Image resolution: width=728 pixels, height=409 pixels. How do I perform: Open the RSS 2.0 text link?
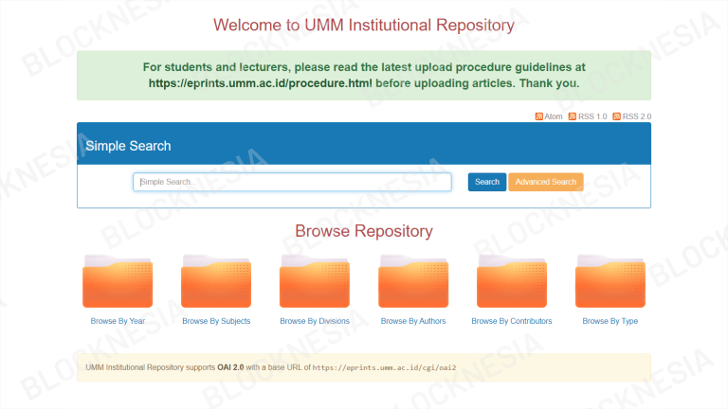click(637, 116)
